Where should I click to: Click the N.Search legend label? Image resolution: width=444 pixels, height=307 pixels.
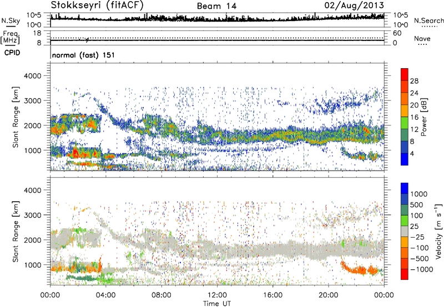[428, 21]
